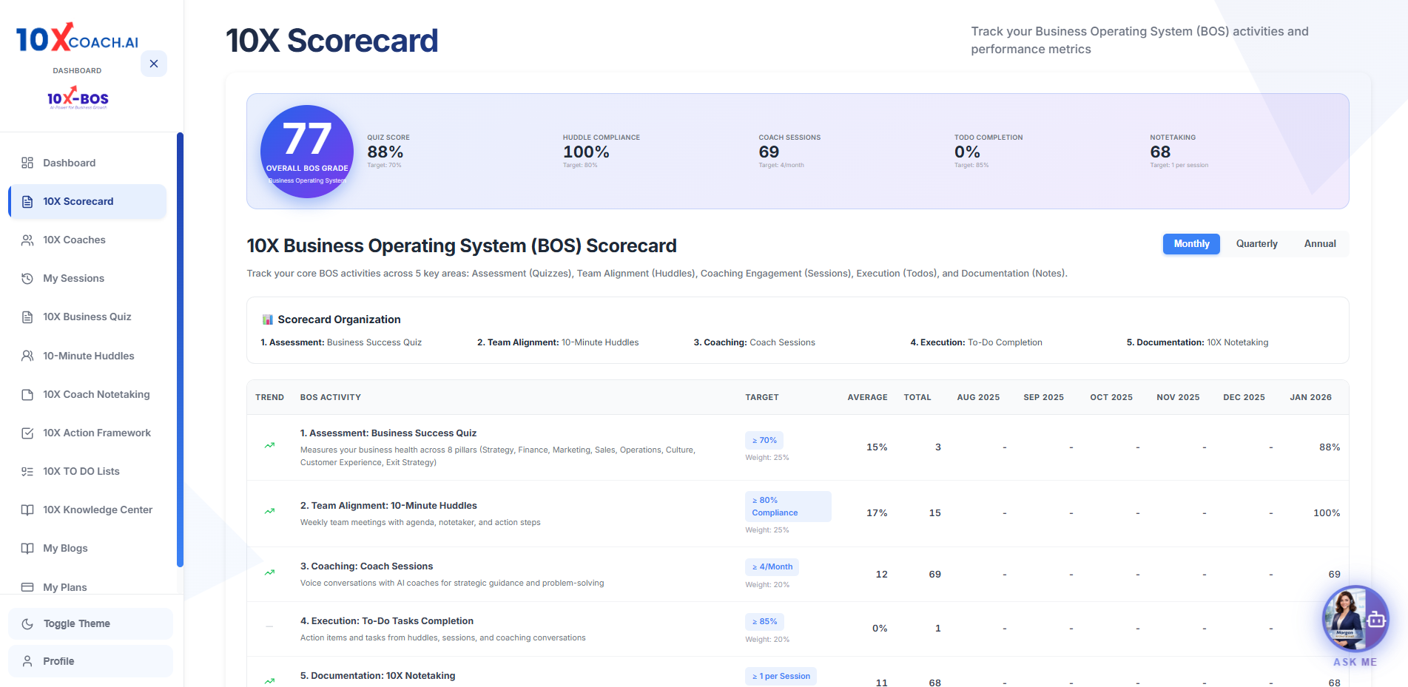Click the 10X Action Framework checkbox icon
This screenshot has width=1408, height=687.
[27, 433]
